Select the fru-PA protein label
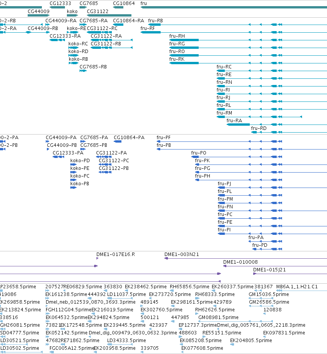The width and height of the screenshot is (327, 354). 256,237
